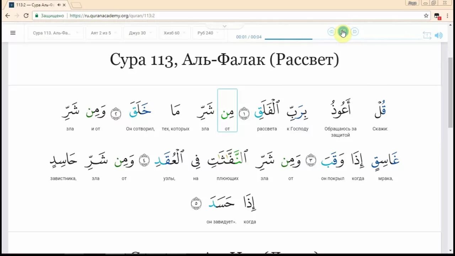This screenshot has height=256, width=455.
Task: Click the Arabic word above 'он завидует».'
Action: pos(221,202)
